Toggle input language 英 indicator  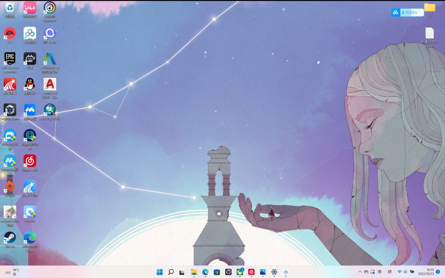pyautogui.click(x=380, y=272)
